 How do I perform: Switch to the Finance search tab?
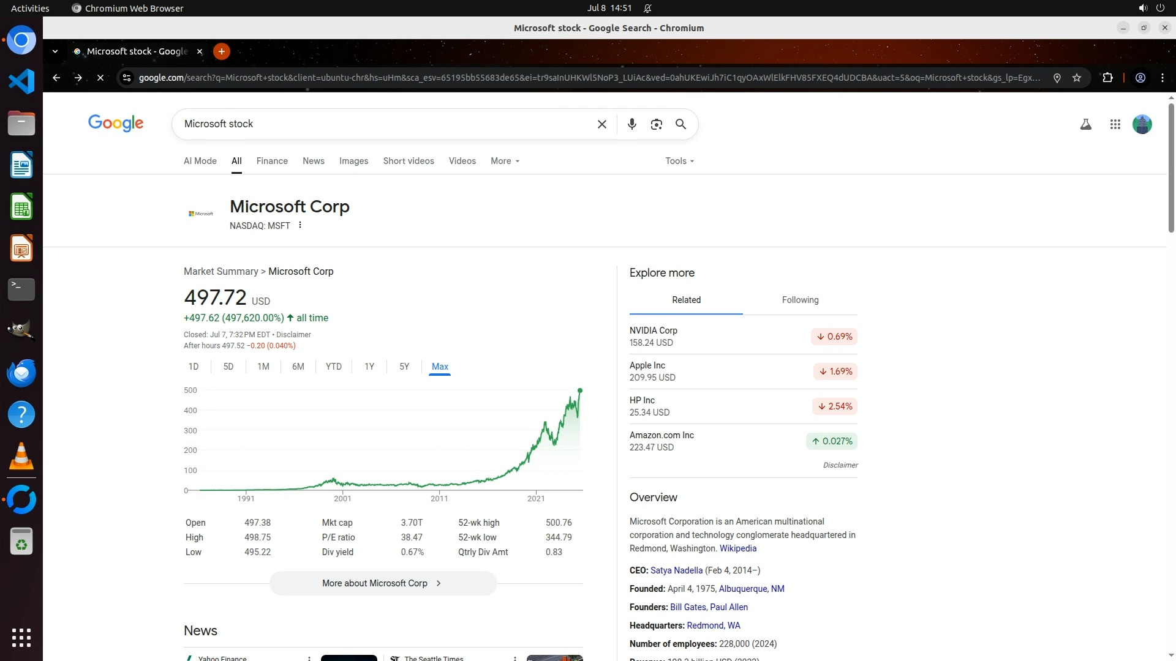[272, 161]
